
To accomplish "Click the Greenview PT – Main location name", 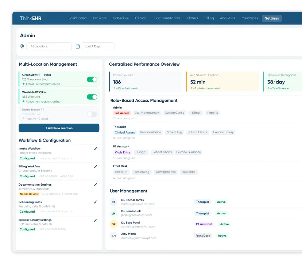I will pos(36,75).
